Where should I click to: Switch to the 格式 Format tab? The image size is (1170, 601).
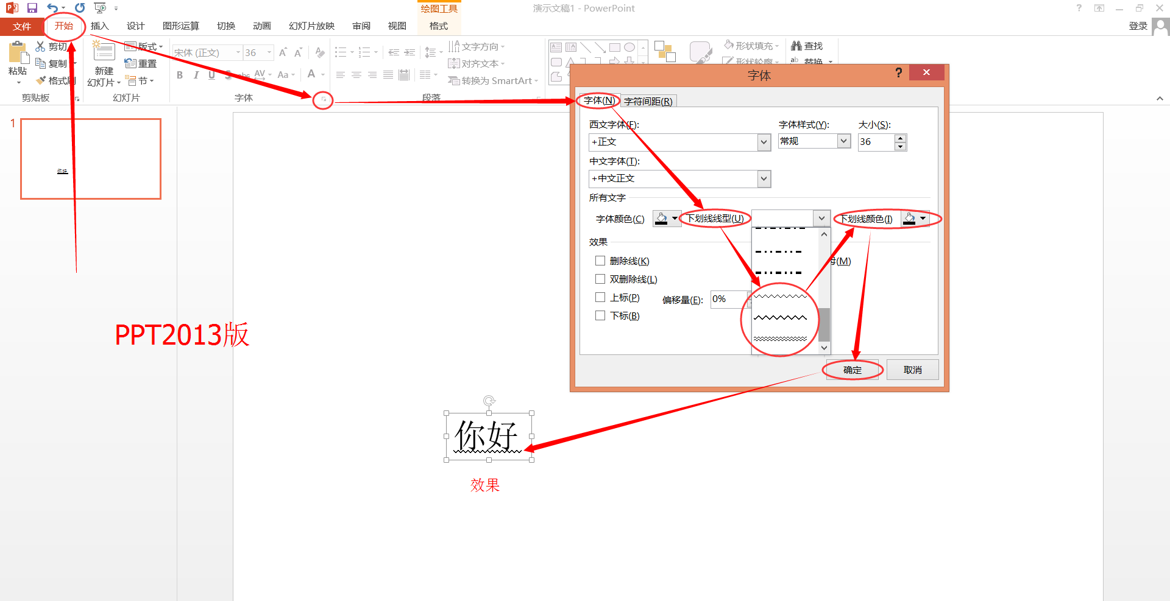click(x=439, y=26)
